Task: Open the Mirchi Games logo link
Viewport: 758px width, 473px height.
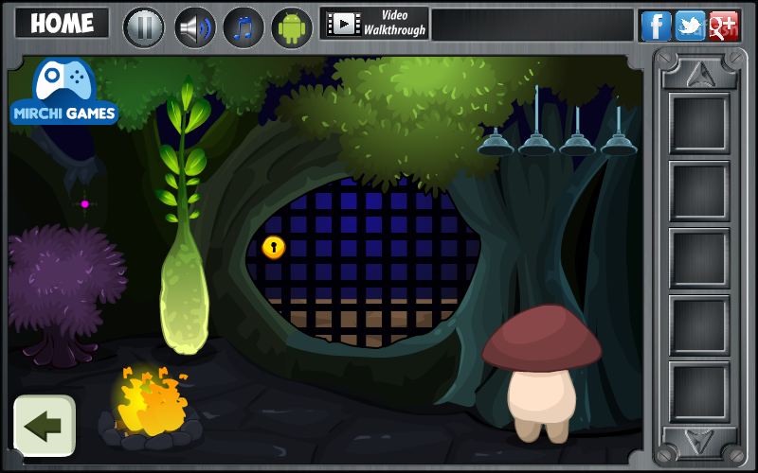Action: pos(63,92)
